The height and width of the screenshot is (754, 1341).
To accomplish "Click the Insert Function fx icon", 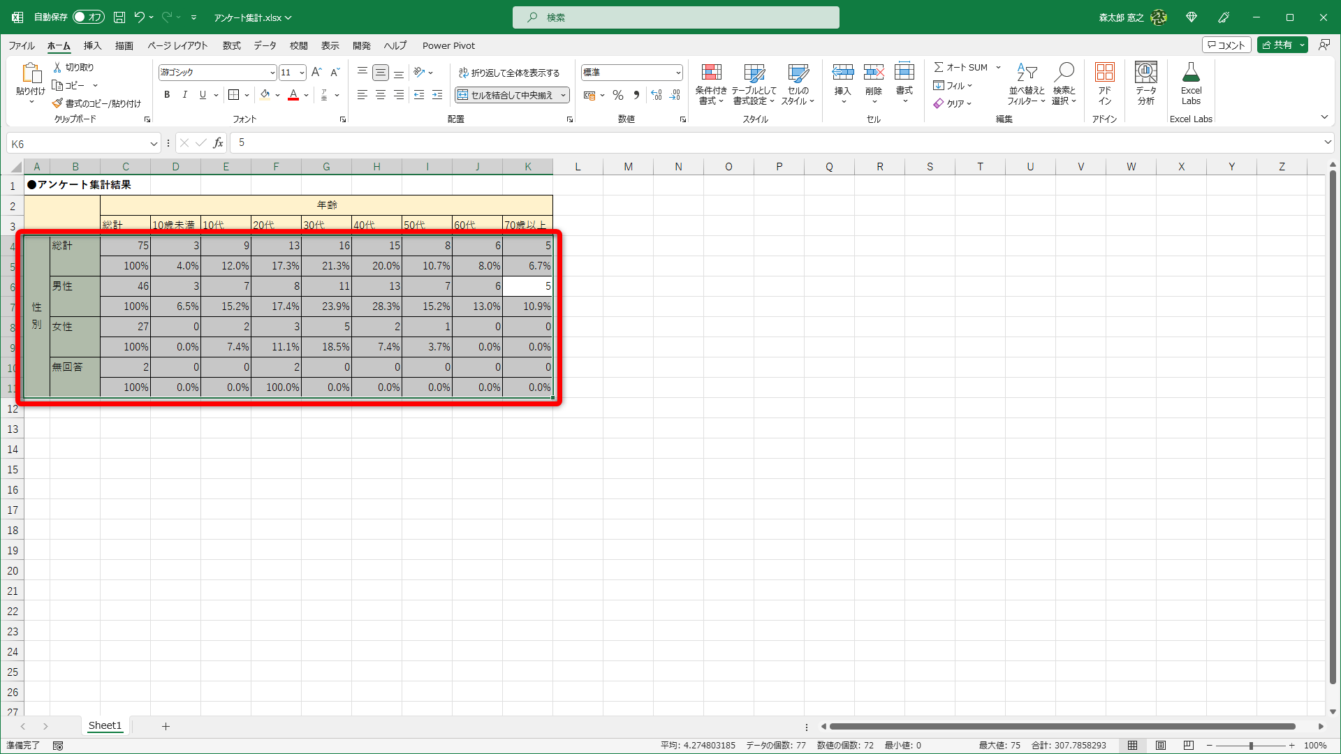I will [219, 143].
